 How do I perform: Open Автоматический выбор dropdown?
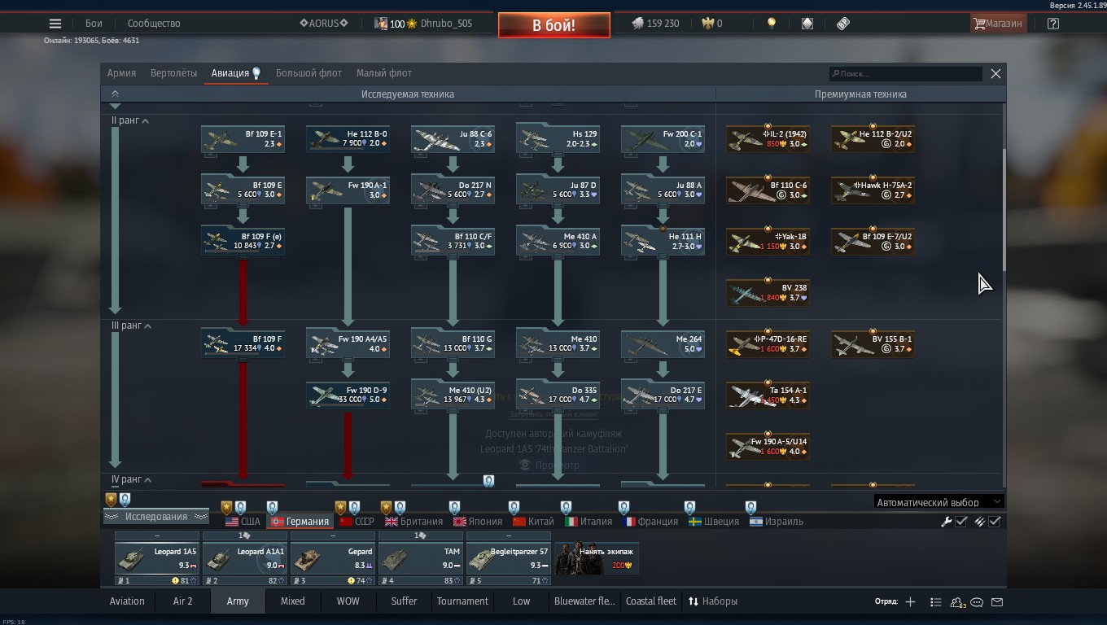(x=939, y=502)
